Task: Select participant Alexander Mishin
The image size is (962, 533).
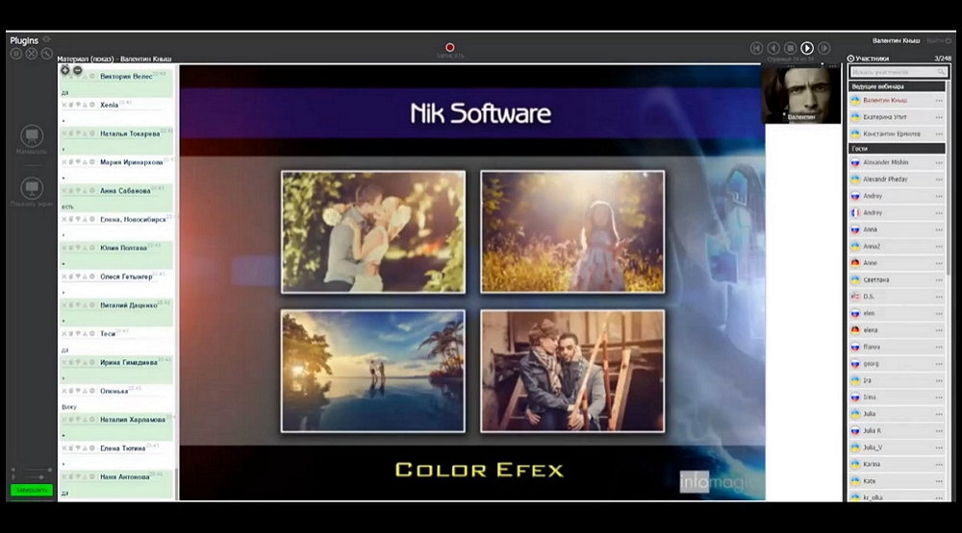Action: point(897,163)
